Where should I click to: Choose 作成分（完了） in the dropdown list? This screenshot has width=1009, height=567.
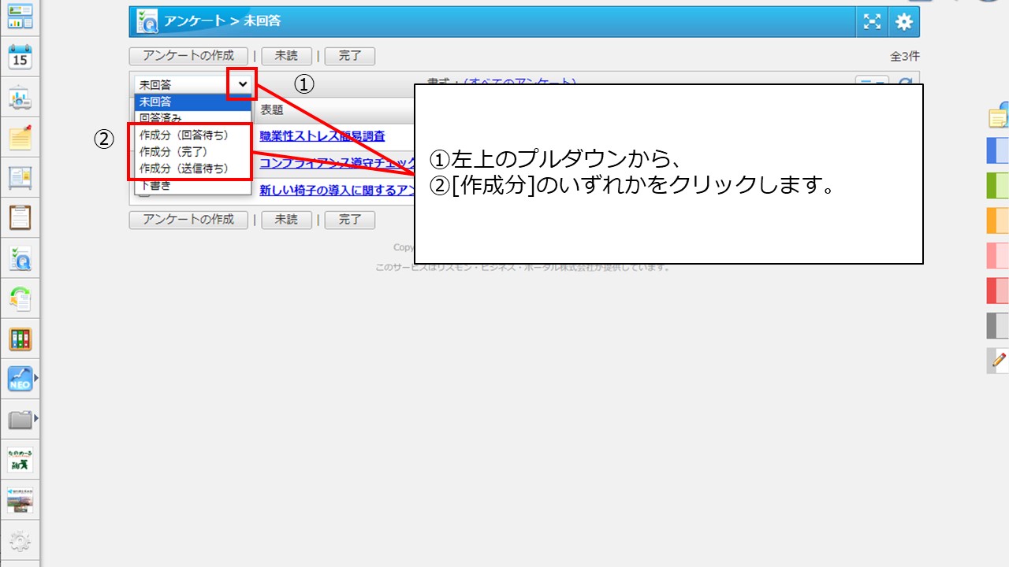193,151
